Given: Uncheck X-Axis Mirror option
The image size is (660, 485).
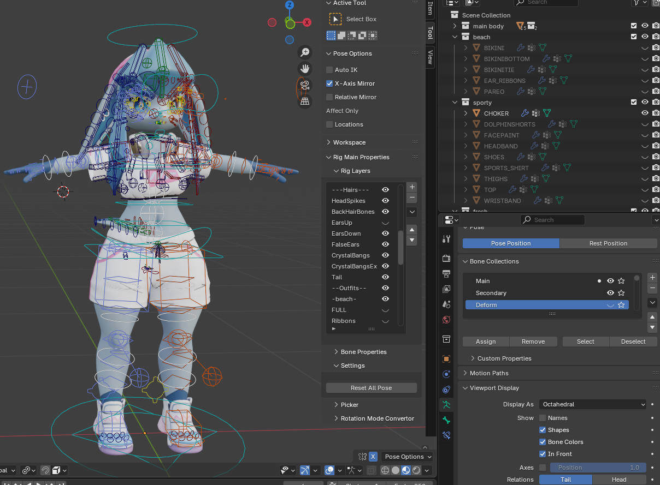Looking at the screenshot, I should point(329,83).
